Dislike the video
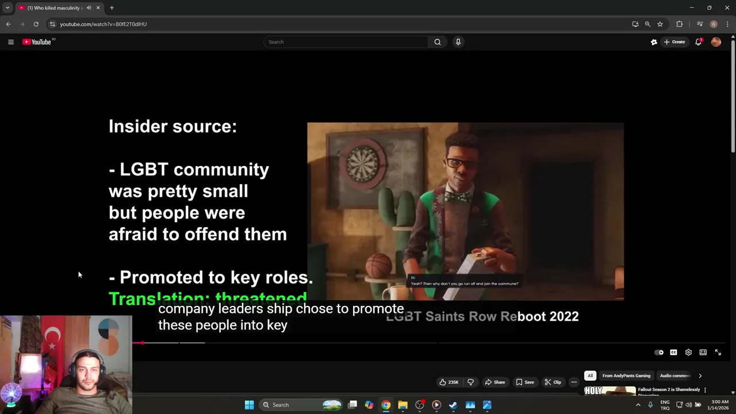The image size is (736, 414). [x=470, y=382]
